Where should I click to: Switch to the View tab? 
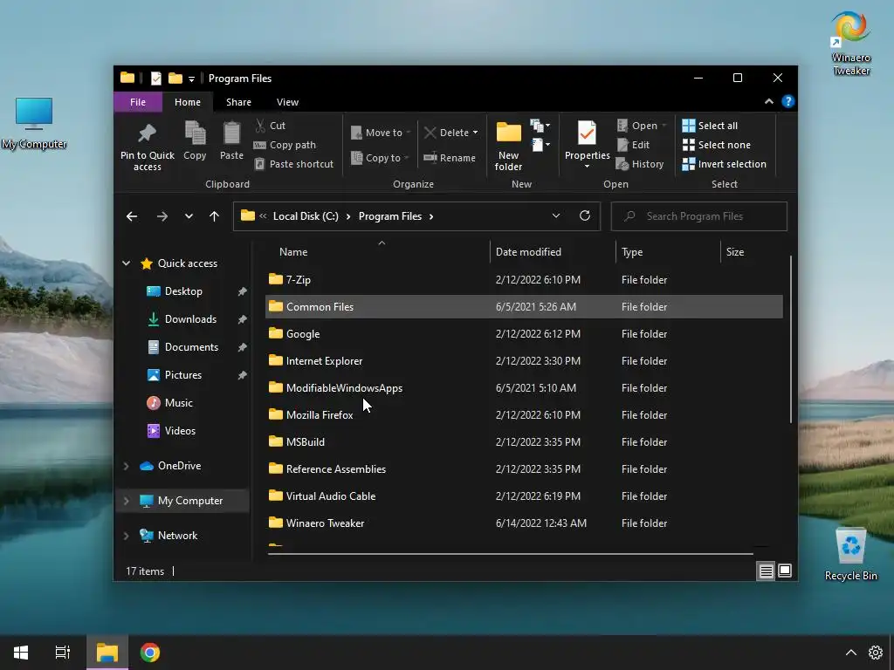287,102
